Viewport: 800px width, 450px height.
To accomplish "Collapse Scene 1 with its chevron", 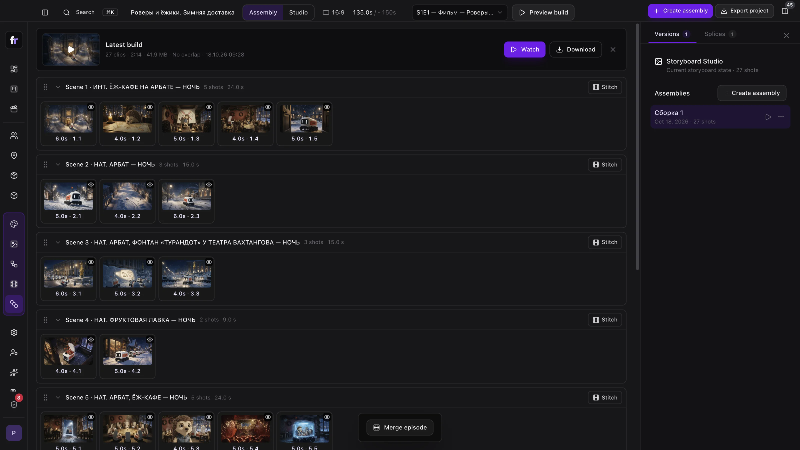I will point(58,87).
